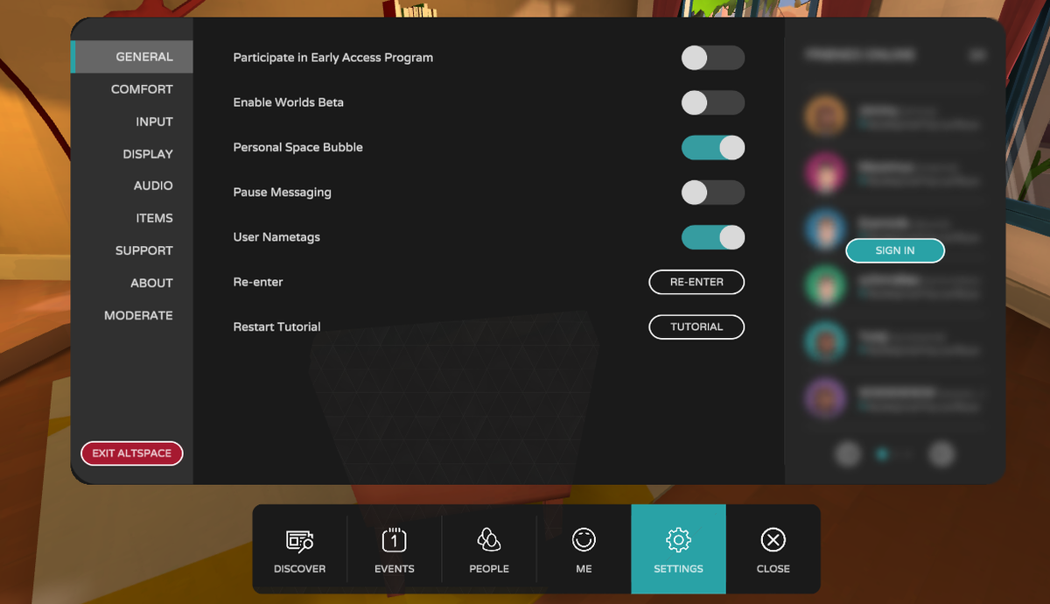The image size is (1050, 604).
Task: Click the 'Enable Worlds Beta' label
Action: click(x=288, y=102)
